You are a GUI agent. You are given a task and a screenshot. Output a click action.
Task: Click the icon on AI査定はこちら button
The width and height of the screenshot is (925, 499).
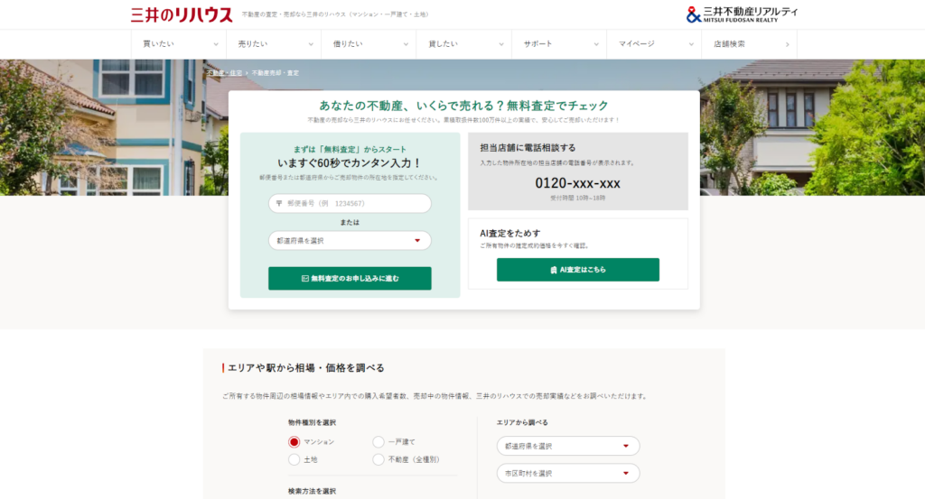pos(554,270)
